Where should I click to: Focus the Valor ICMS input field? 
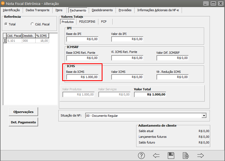tap(127, 77)
